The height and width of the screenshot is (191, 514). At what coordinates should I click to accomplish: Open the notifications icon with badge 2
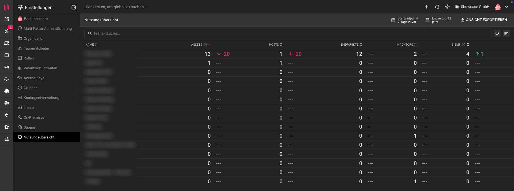click(7, 31)
